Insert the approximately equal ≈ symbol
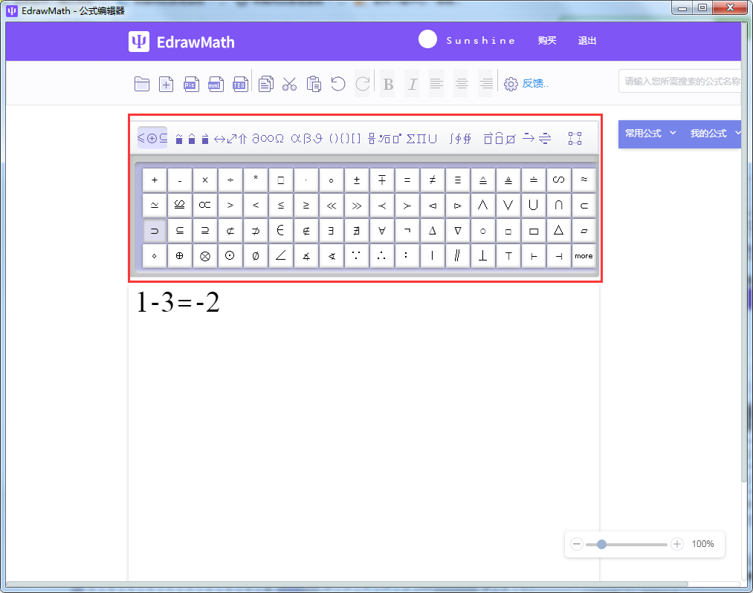The height and width of the screenshot is (593, 753). [584, 180]
